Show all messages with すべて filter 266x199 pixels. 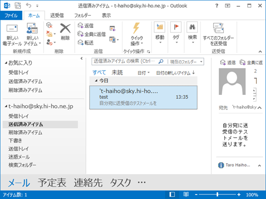(x=99, y=73)
